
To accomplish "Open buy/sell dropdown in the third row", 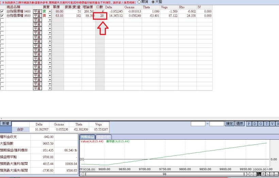I will click(x=50, y=20).
